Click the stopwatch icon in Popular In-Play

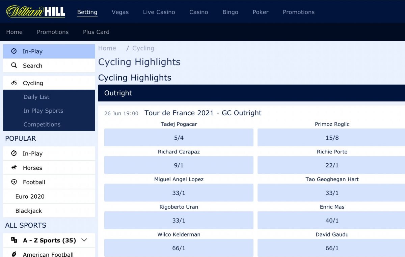14,153
